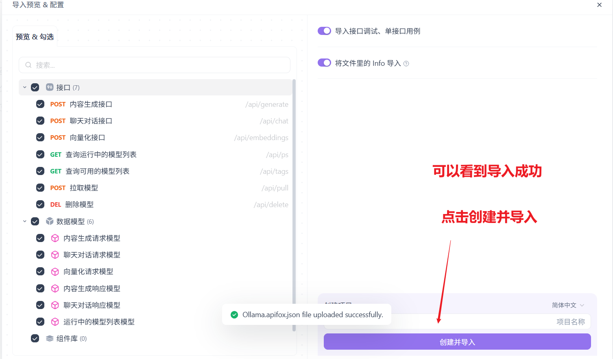613x359 pixels.
Task: Uncheck 内容生成响应模型 checkbox
Action: 40,288
